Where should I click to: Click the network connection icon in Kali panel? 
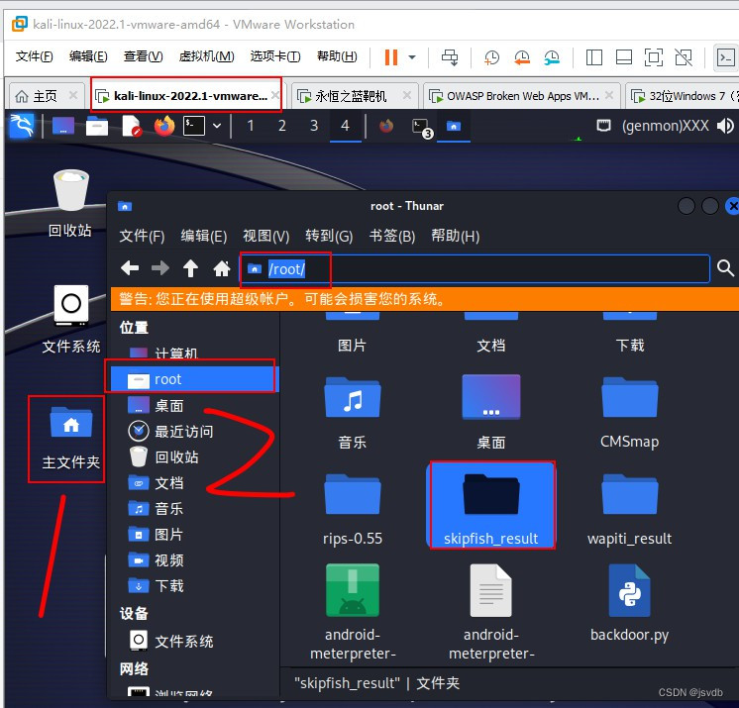coord(603,126)
